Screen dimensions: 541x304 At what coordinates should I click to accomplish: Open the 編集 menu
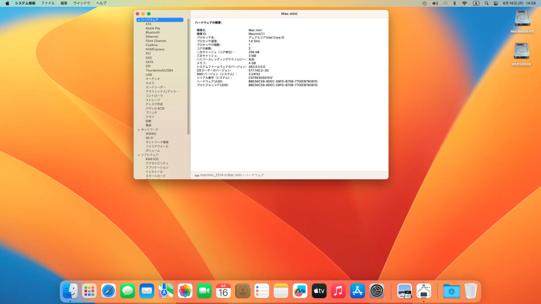(64, 3)
